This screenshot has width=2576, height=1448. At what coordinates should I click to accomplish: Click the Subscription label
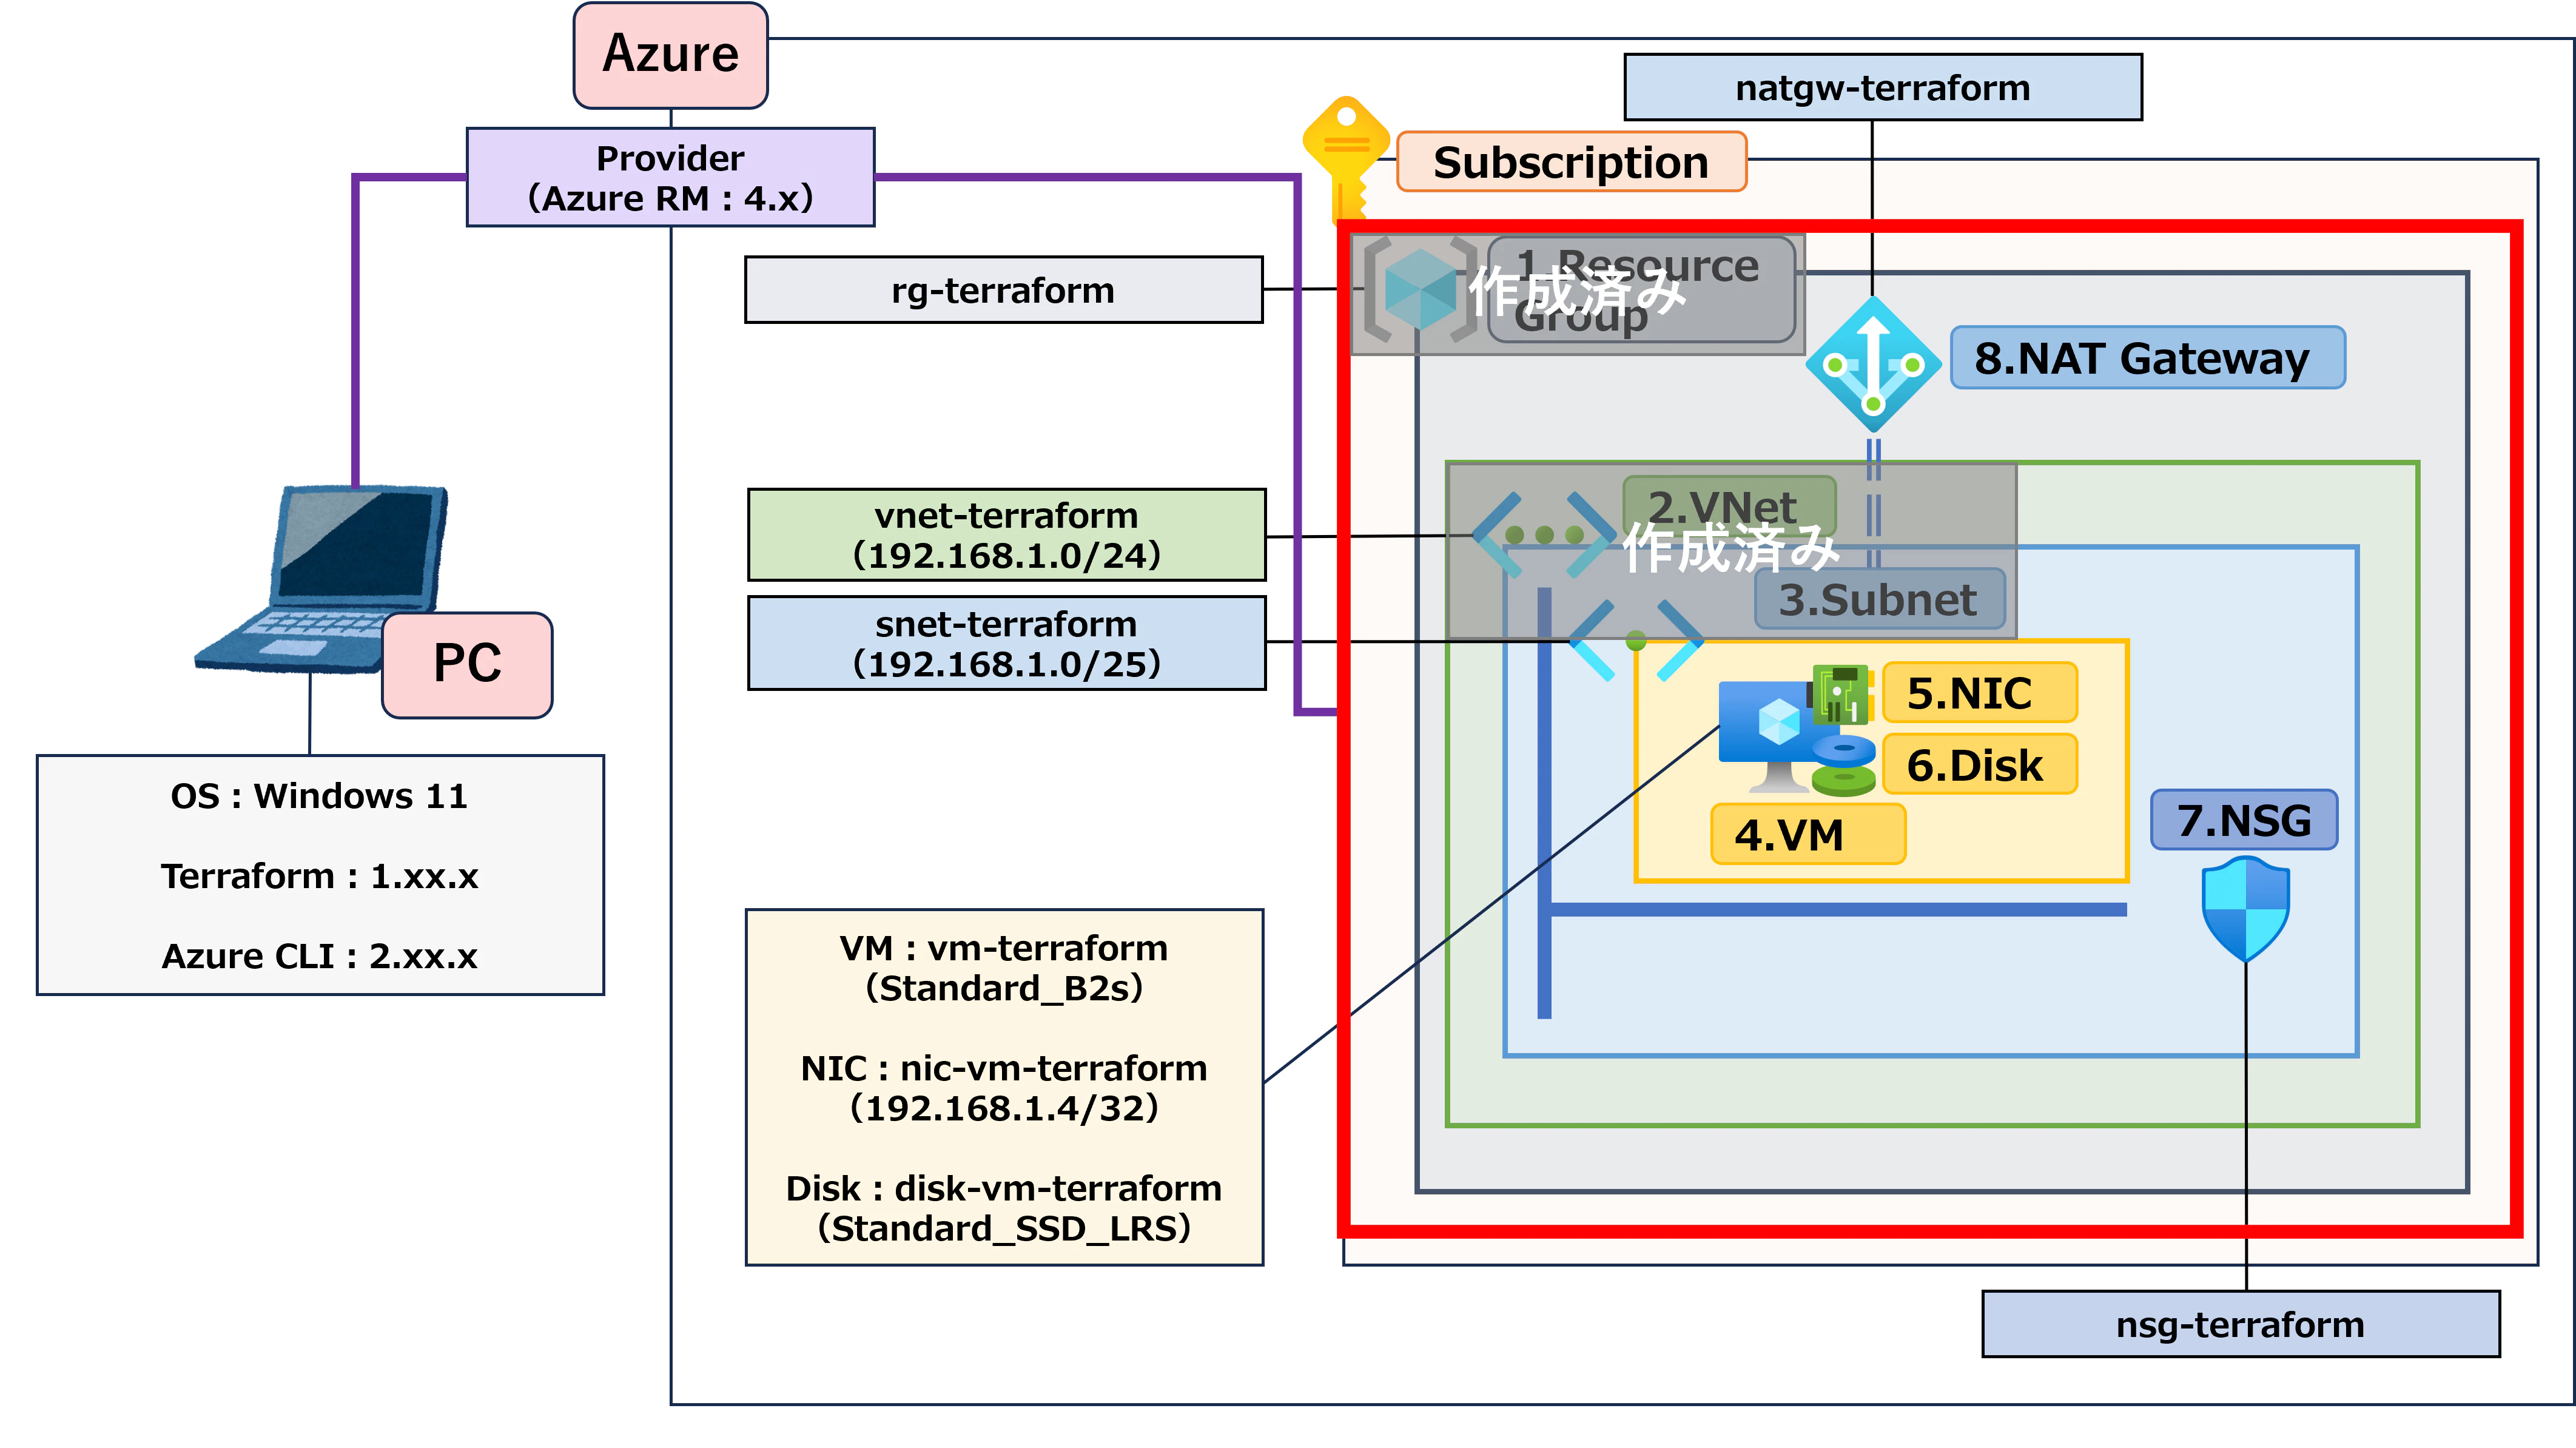pyautogui.click(x=1571, y=162)
